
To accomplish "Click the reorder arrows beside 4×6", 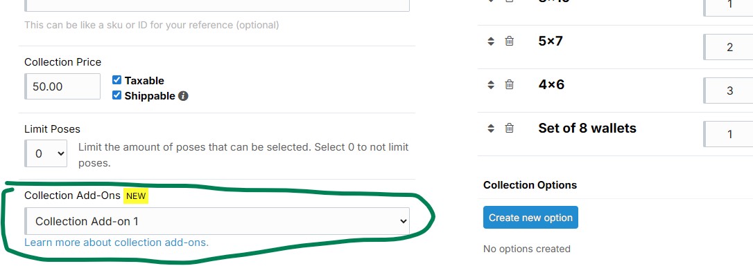I will 491,85.
